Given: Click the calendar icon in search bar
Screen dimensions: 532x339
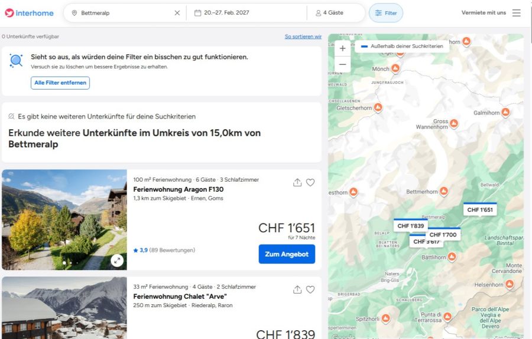Looking at the screenshot, I should pyautogui.click(x=197, y=13).
